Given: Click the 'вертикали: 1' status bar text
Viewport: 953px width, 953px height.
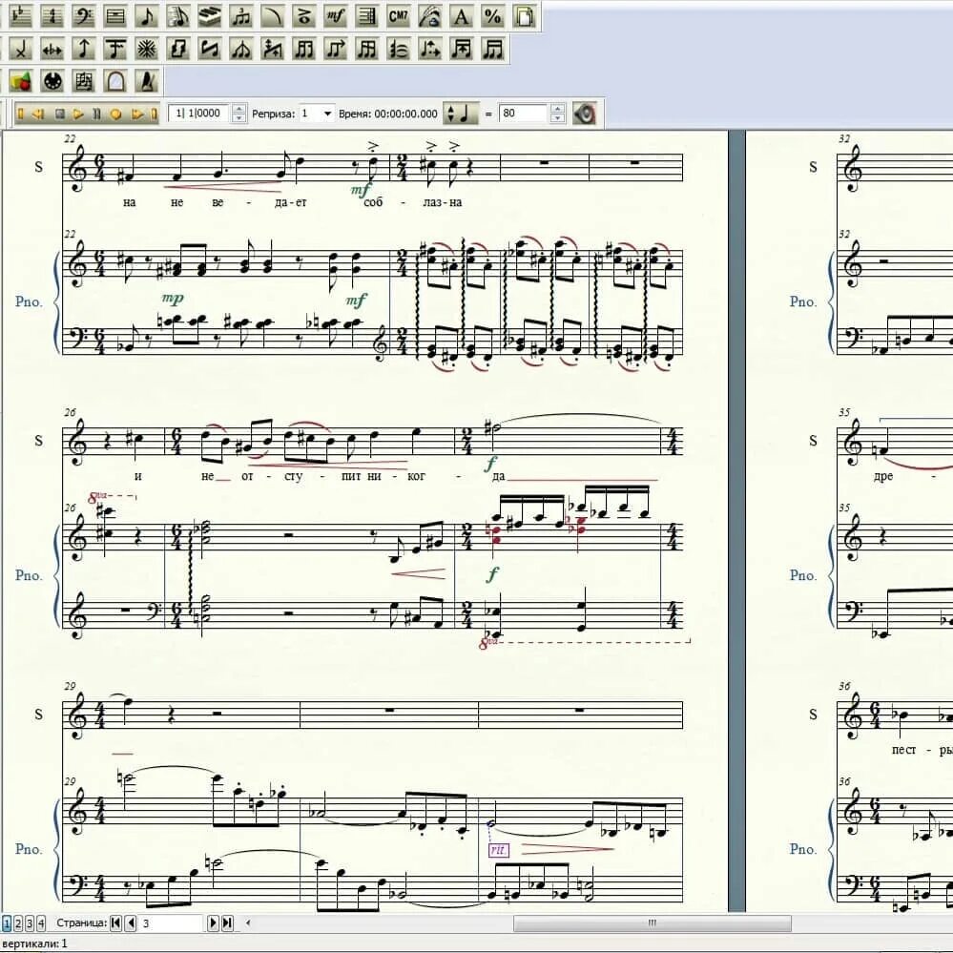Looking at the screenshot, I should pos(34,943).
